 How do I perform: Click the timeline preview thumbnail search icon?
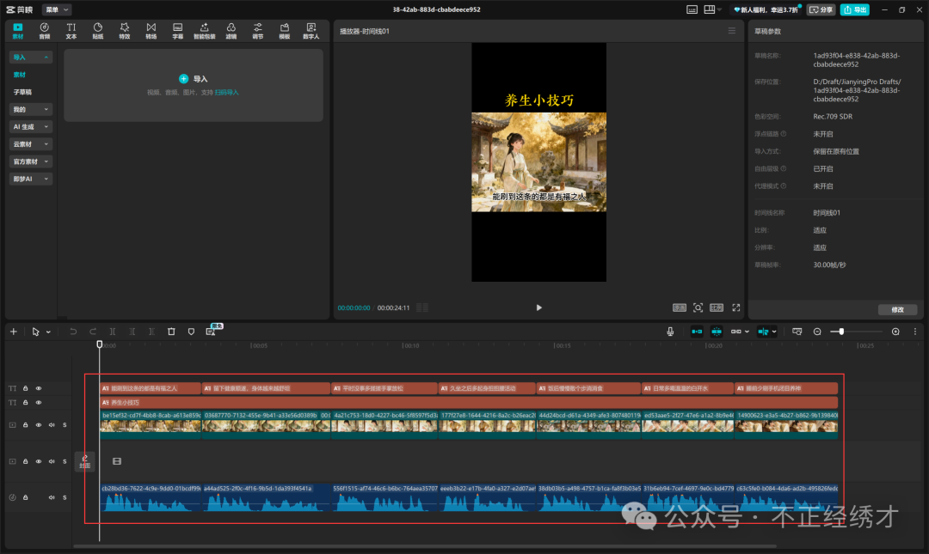[x=797, y=332]
